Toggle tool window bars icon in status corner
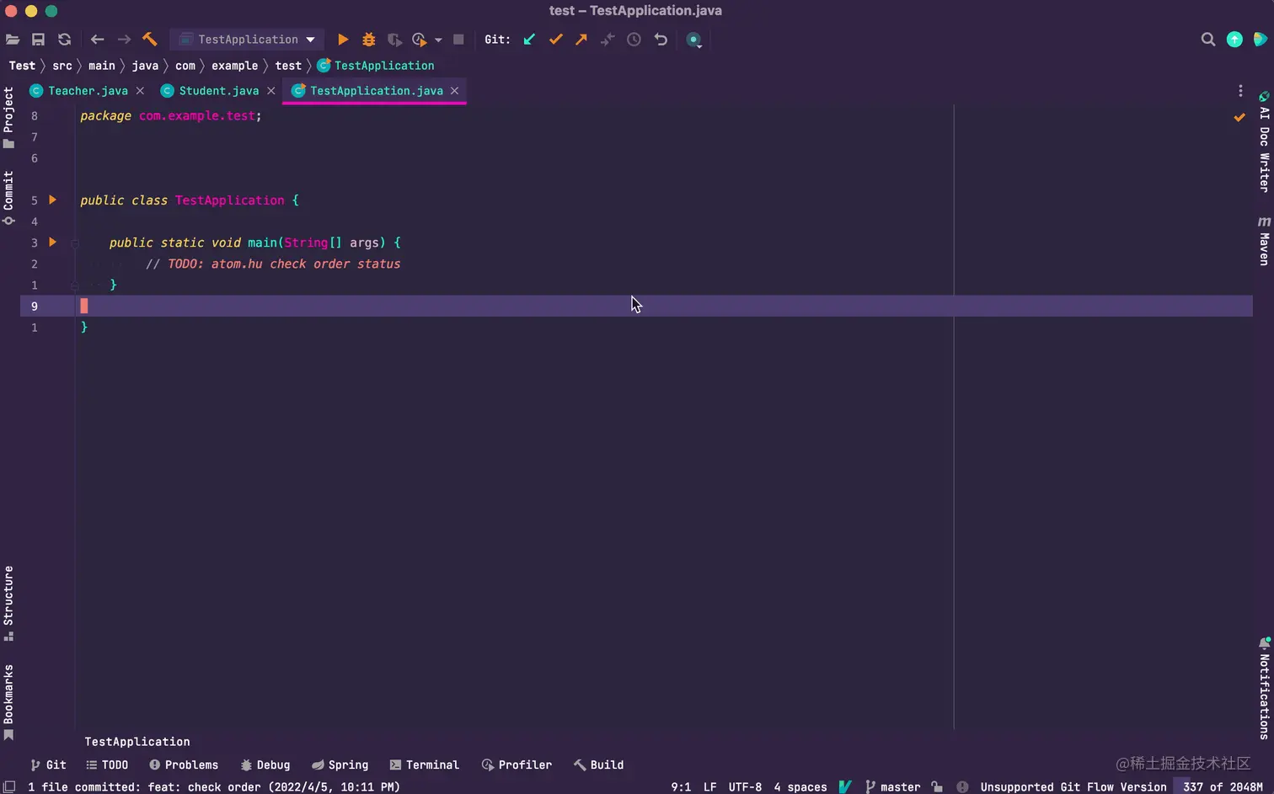Image resolution: width=1274 pixels, height=794 pixels. point(9,786)
